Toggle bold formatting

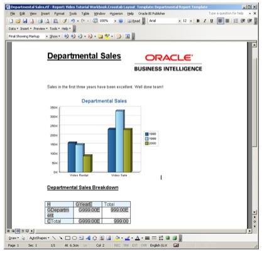click(198, 21)
